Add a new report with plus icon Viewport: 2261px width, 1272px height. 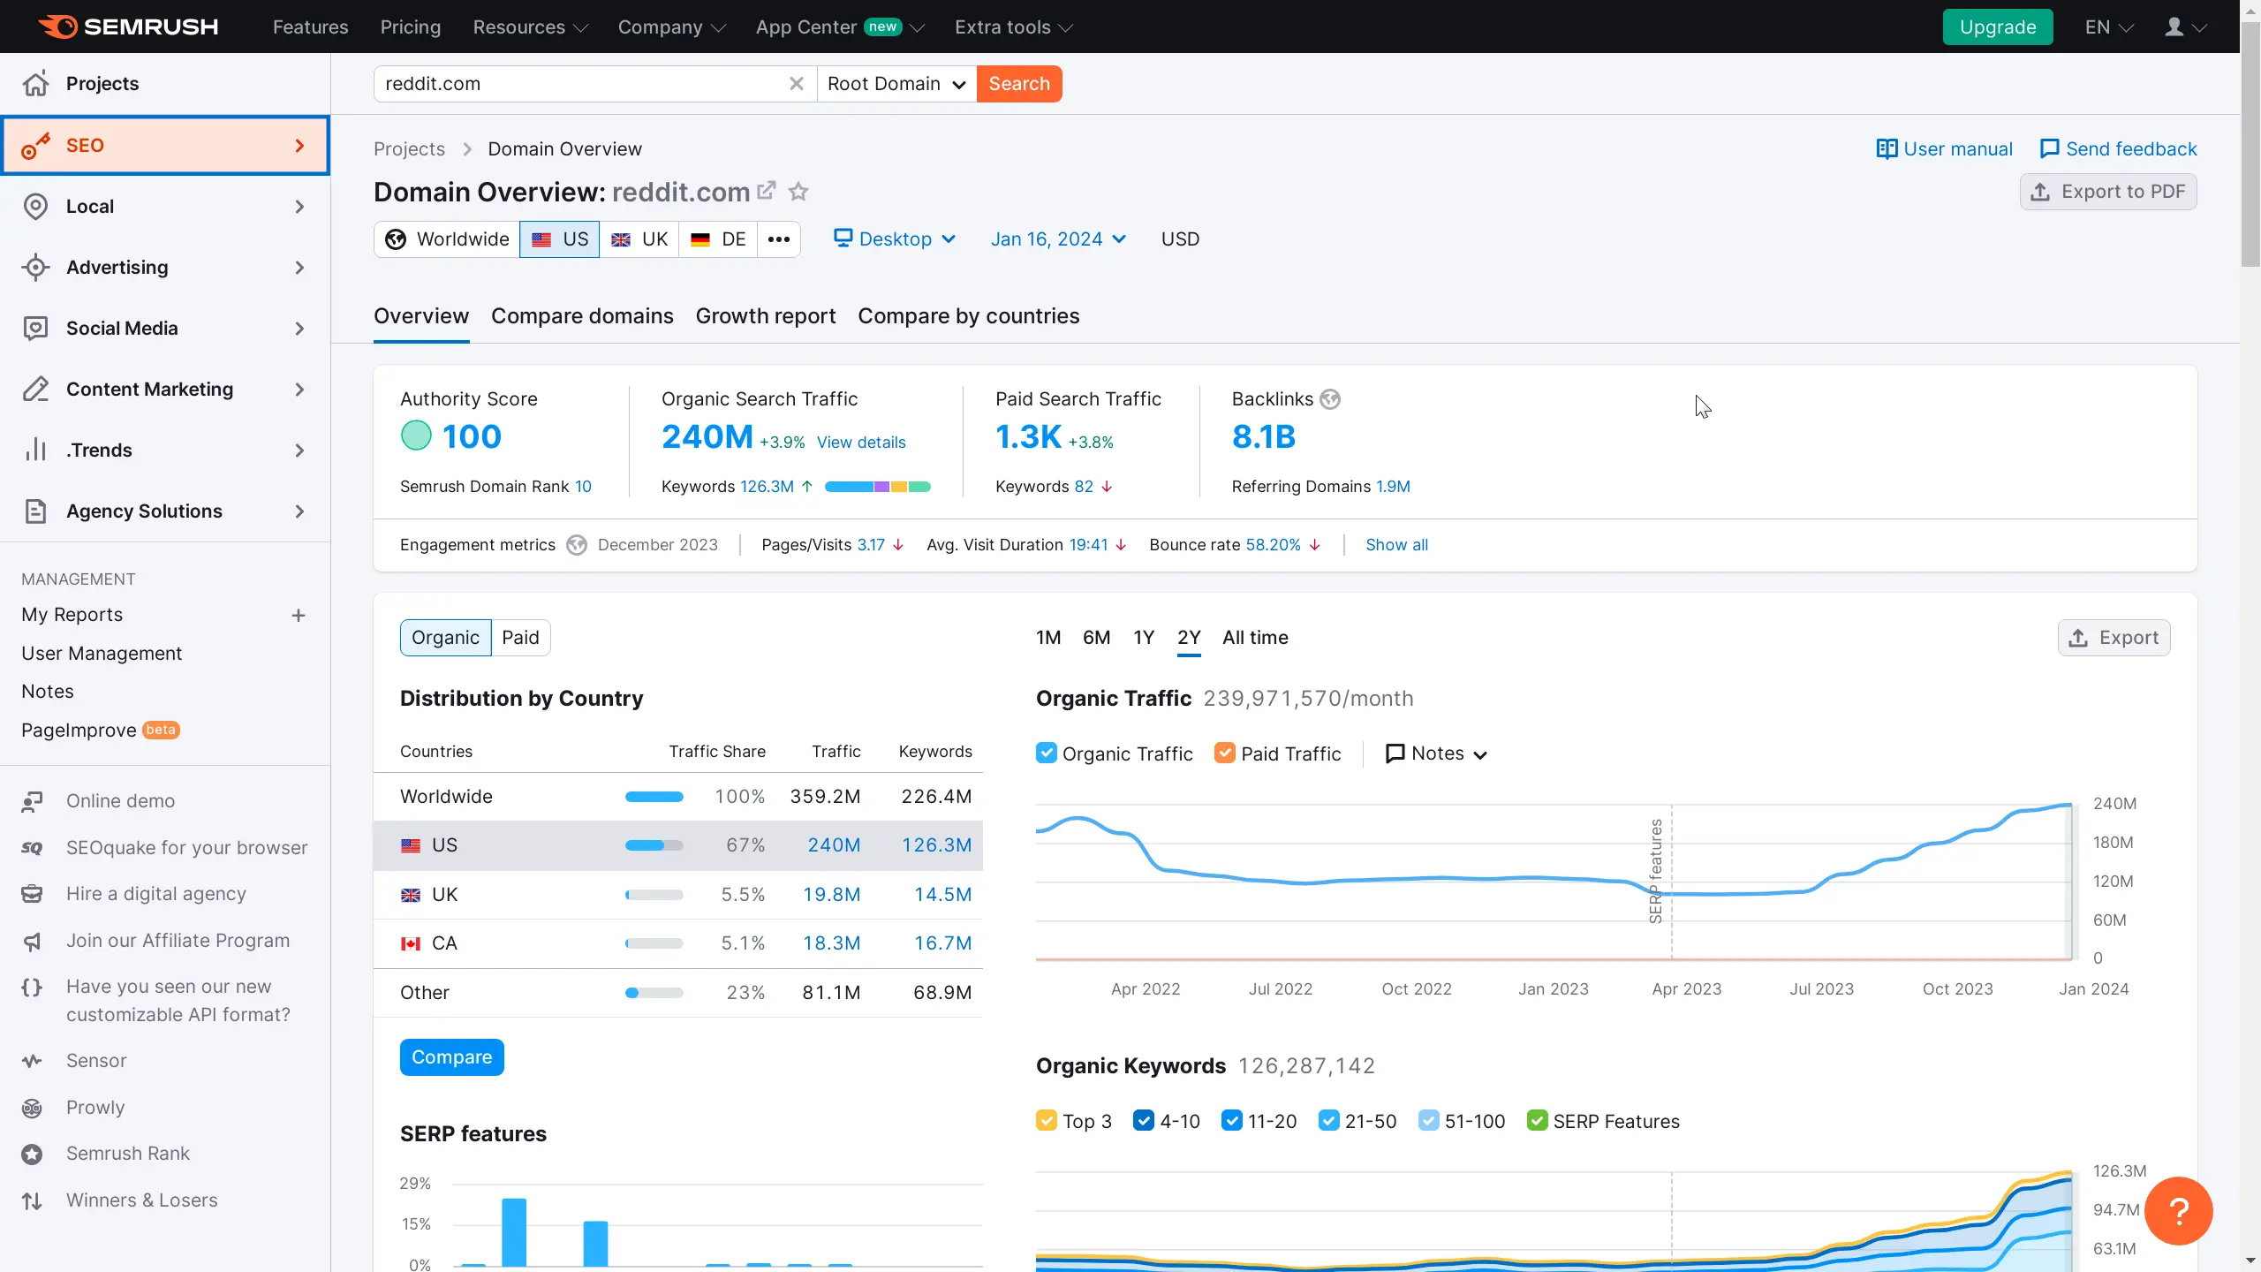click(299, 615)
